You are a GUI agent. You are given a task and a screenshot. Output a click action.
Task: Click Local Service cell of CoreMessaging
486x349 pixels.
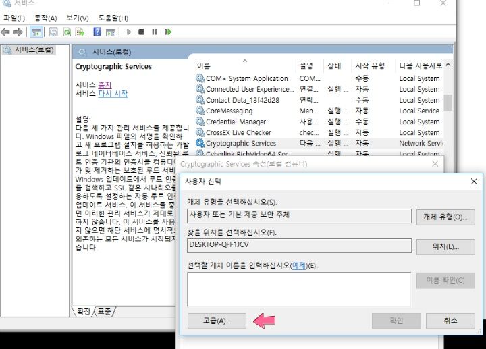(x=419, y=111)
